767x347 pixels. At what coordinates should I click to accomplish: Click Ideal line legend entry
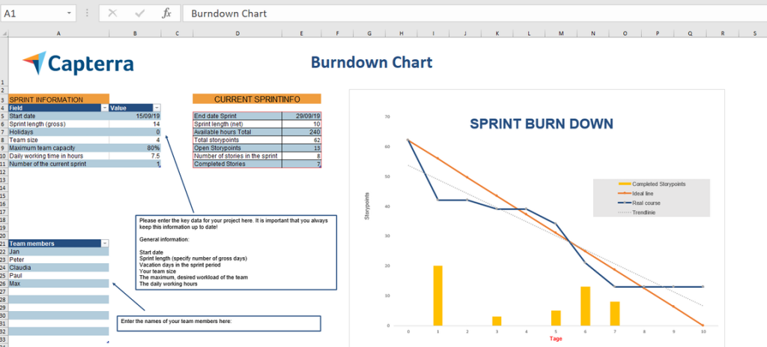click(636, 194)
